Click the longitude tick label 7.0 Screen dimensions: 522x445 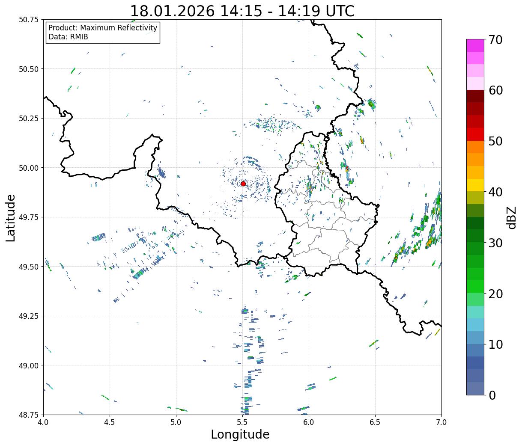click(441, 422)
